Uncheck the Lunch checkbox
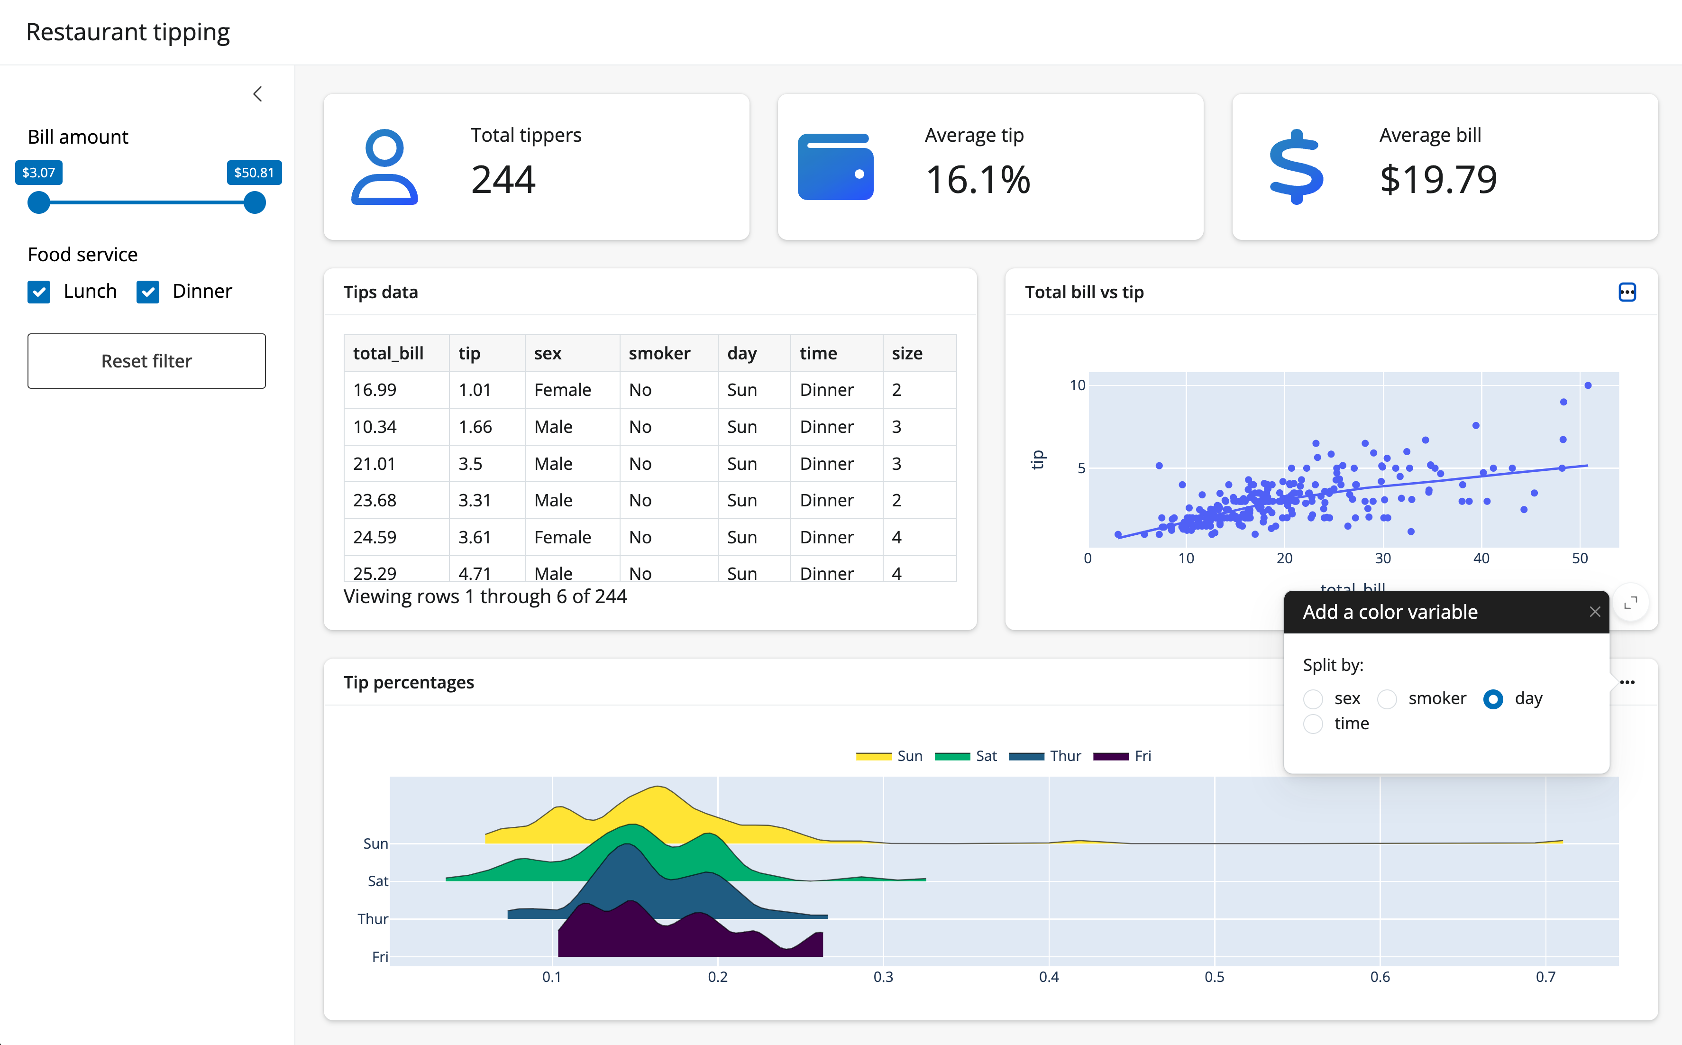Image resolution: width=1682 pixels, height=1045 pixels. pyautogui.click(x=39, y=292)
